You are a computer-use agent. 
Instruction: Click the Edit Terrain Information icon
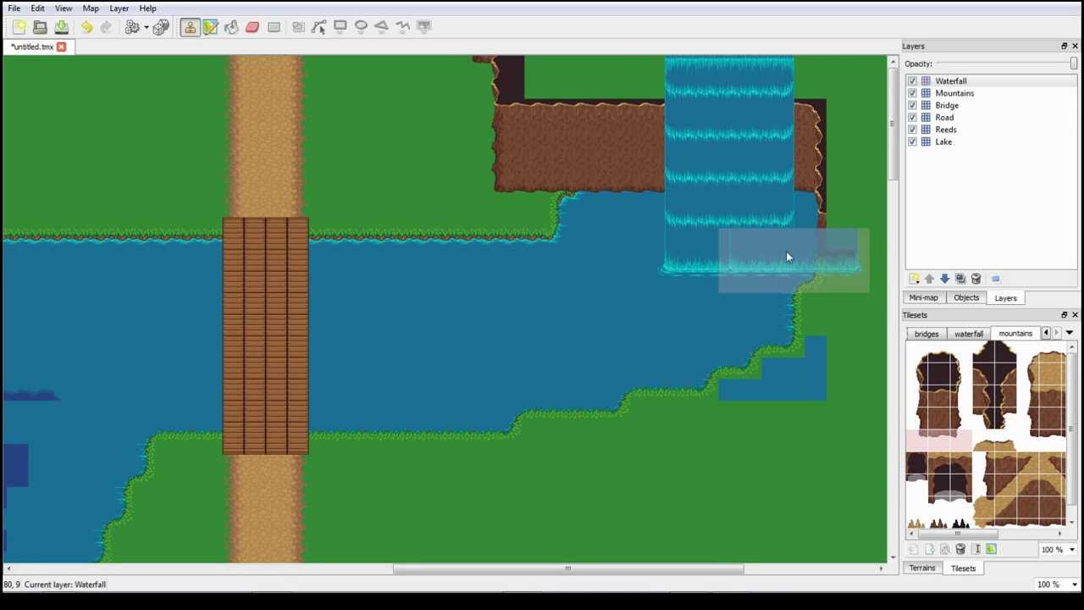(991, 550)
